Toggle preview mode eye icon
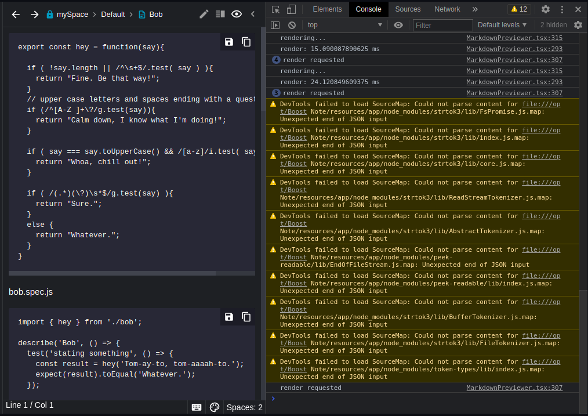The image size is (588, 416). [x=237, y=15]
